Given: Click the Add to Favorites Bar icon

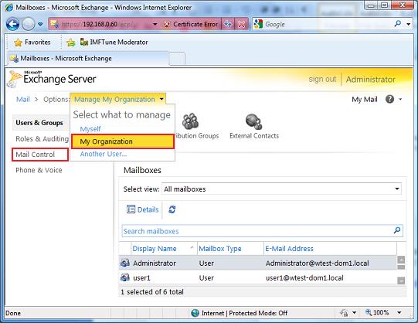Looking at the screenshot, I should coord(70,42).
